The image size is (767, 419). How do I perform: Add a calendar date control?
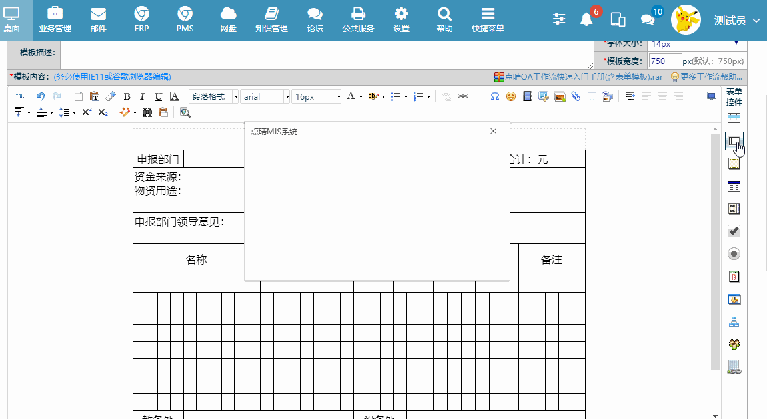pos(734,277)
